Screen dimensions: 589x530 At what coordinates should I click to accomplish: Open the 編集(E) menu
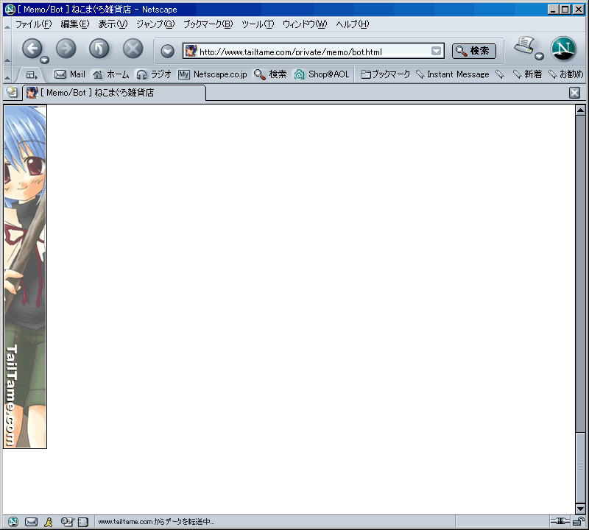75,24
